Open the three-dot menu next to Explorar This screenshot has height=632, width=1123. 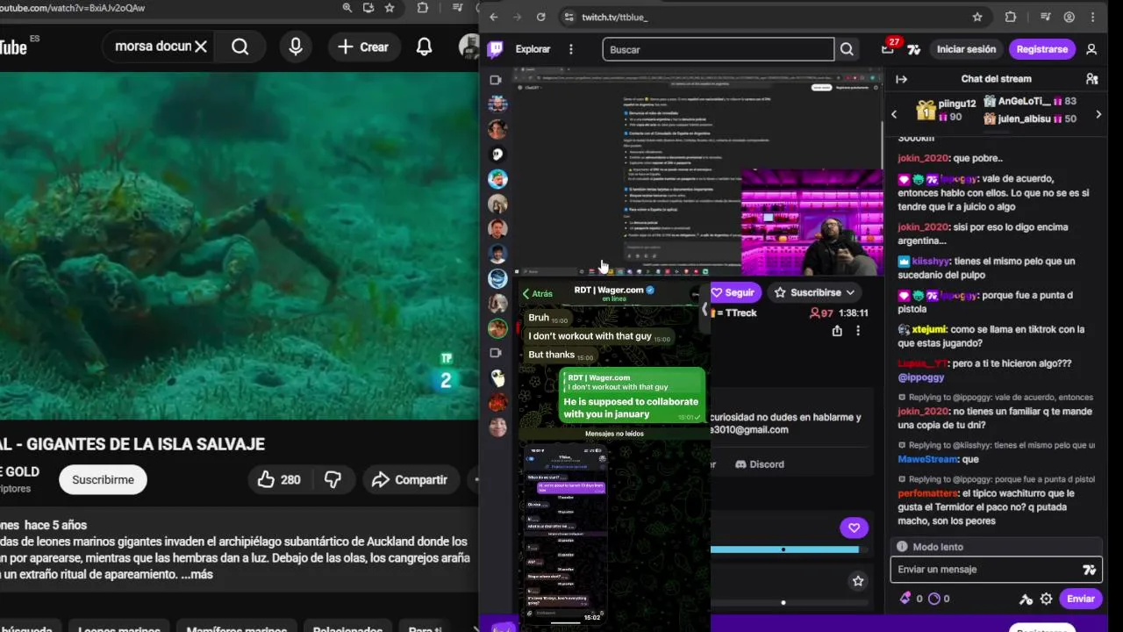point(571,49)
